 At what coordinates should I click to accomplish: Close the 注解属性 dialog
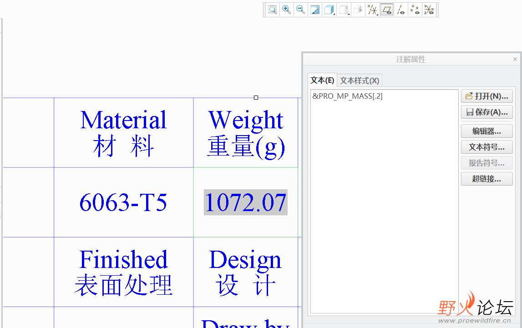(515, 59)
